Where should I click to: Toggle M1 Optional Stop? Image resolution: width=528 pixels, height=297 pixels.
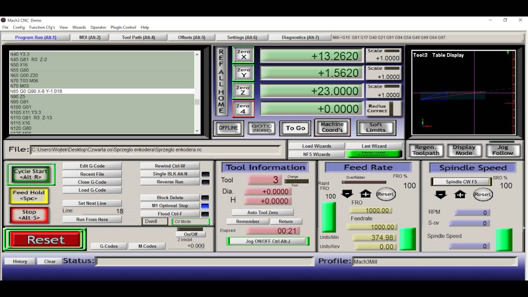pos(170,206)
